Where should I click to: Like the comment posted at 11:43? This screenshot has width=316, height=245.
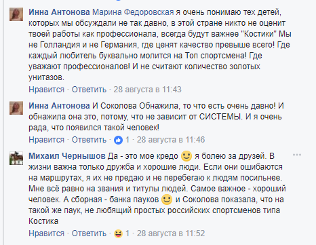pyautogui.click(x=46, y=90)
